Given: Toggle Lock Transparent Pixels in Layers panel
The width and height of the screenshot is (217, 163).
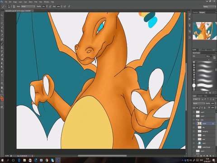Looking at the screenshot, I should (x=197, y=108).
